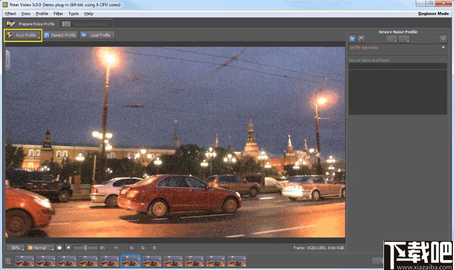Open the Profile menu
Image resolution: width=454 pixels, height=270 pixels.
42,13
